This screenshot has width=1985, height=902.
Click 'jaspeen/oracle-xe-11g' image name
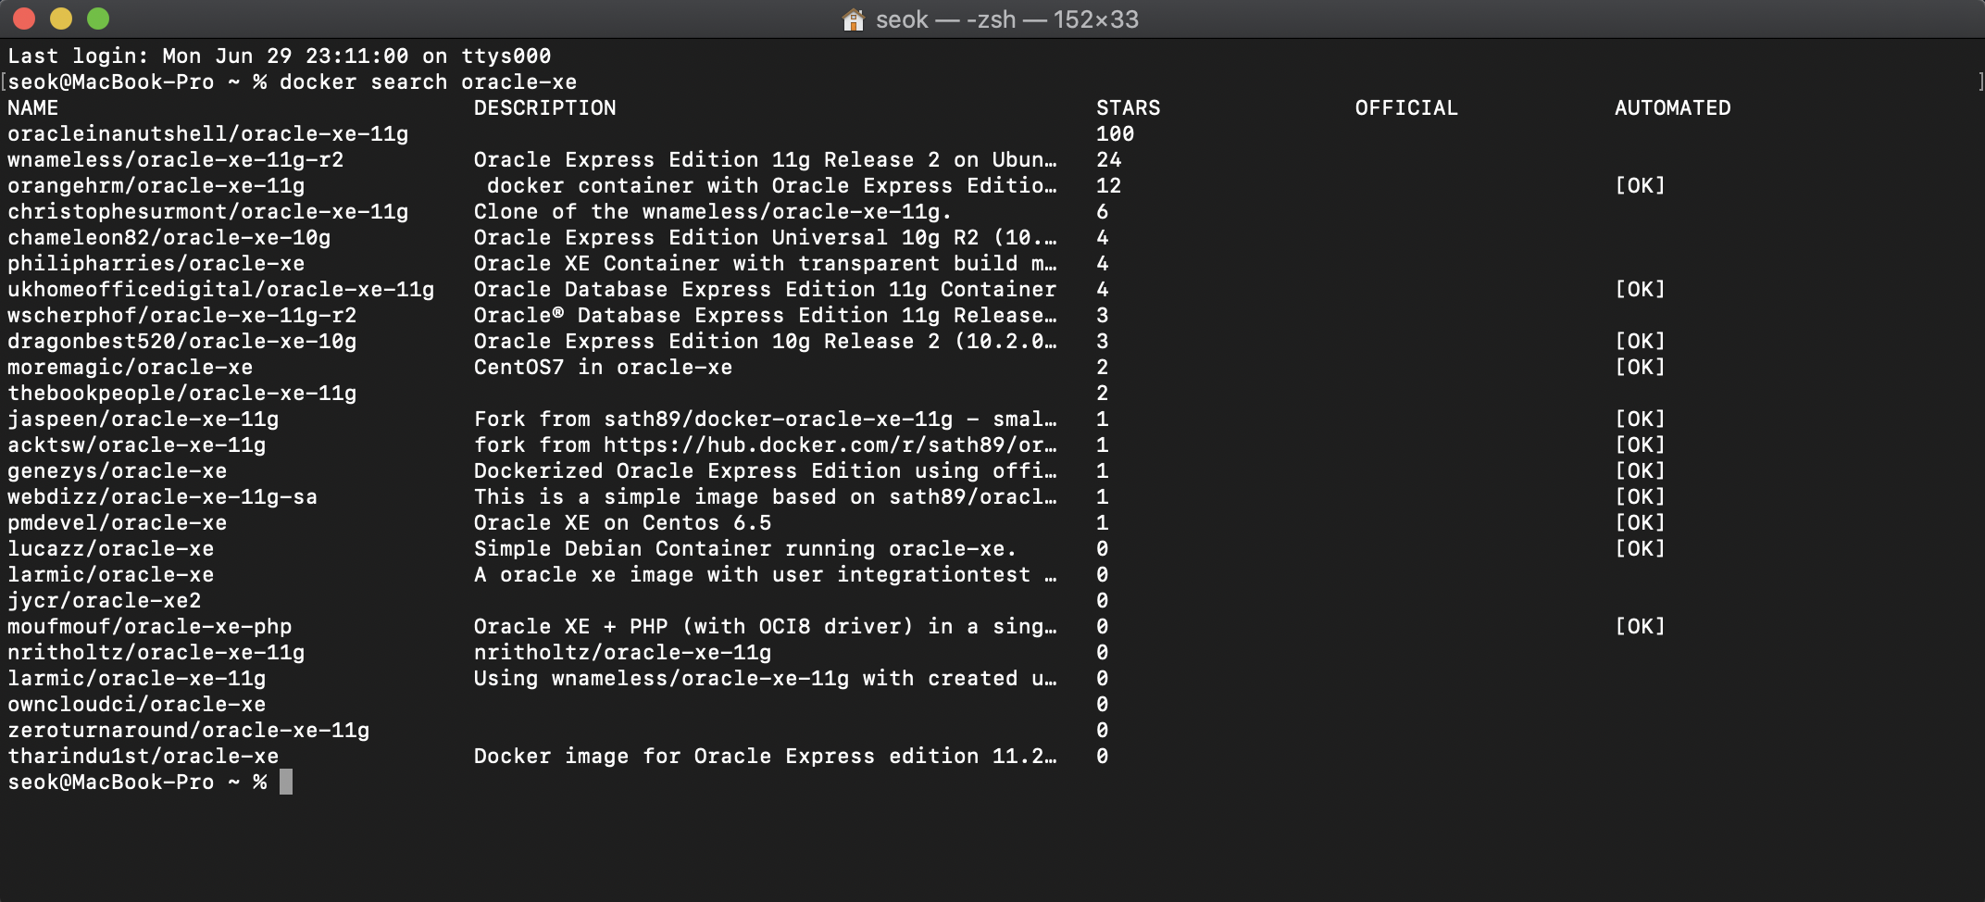144,420
